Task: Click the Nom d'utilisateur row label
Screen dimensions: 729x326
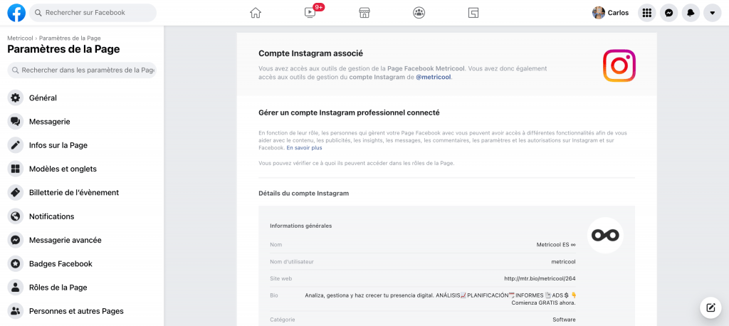Action: click(x=291, y=261)
